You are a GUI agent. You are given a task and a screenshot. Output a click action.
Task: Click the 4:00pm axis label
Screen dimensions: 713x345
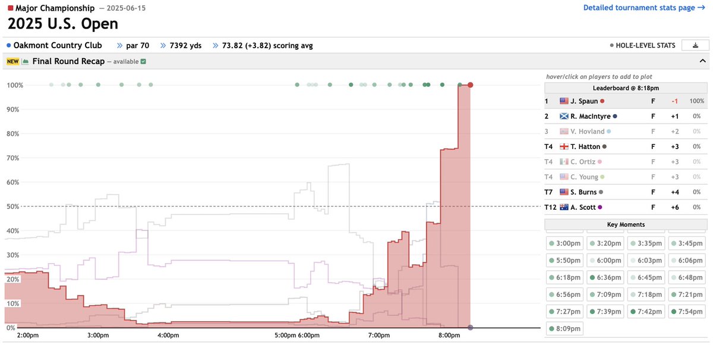(x=168, y=335)
